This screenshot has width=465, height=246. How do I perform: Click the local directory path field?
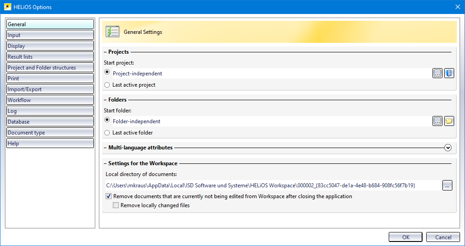273,186
